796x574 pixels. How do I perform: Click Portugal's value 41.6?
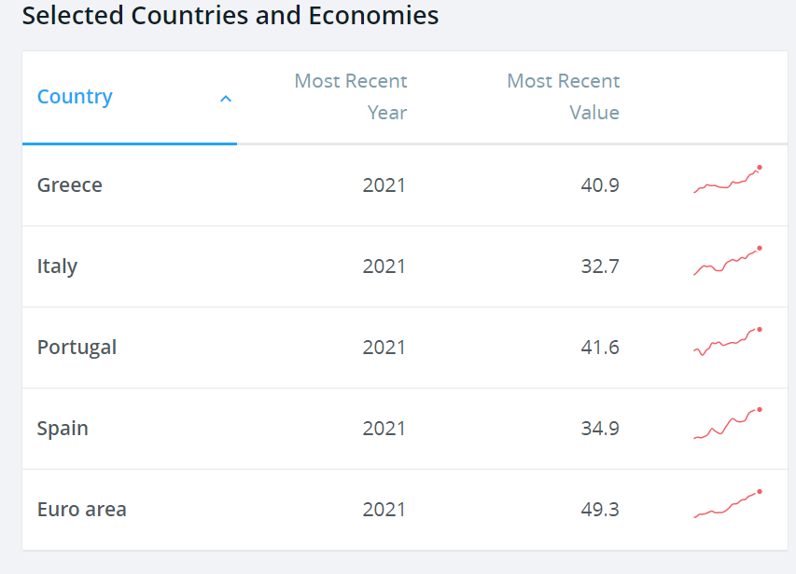599,348
